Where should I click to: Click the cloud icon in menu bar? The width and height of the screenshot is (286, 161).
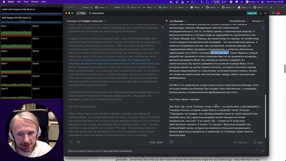click(x=171, y=2)
